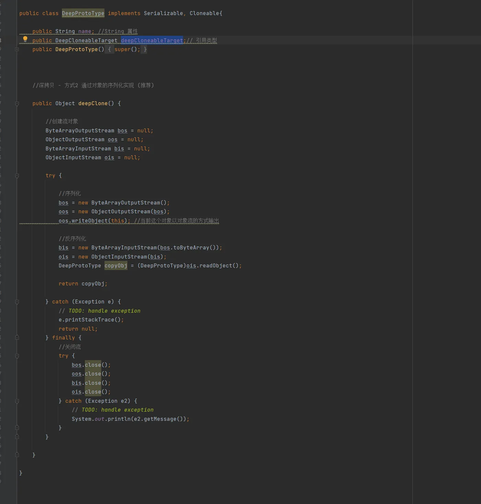Collapse the inner try block in finally

click(x=17, y=356)
